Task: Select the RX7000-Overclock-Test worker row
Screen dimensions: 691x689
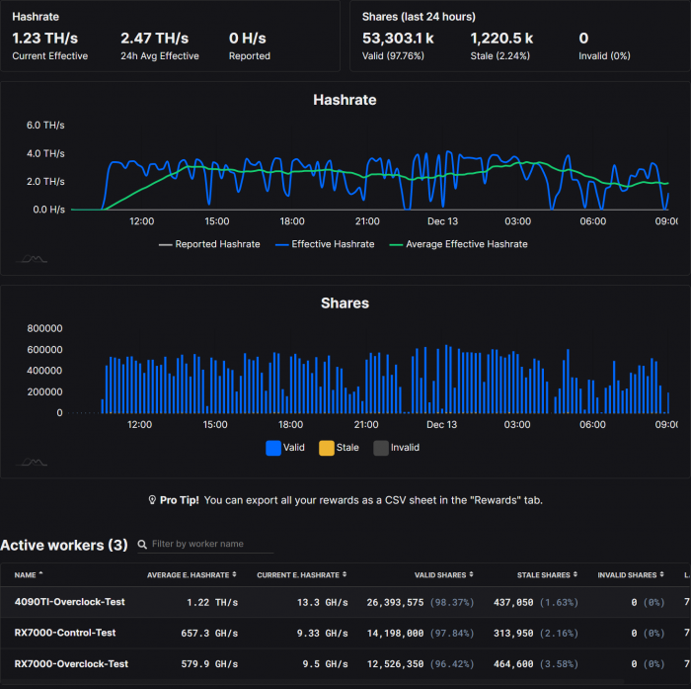Action: tap(71, 663)
